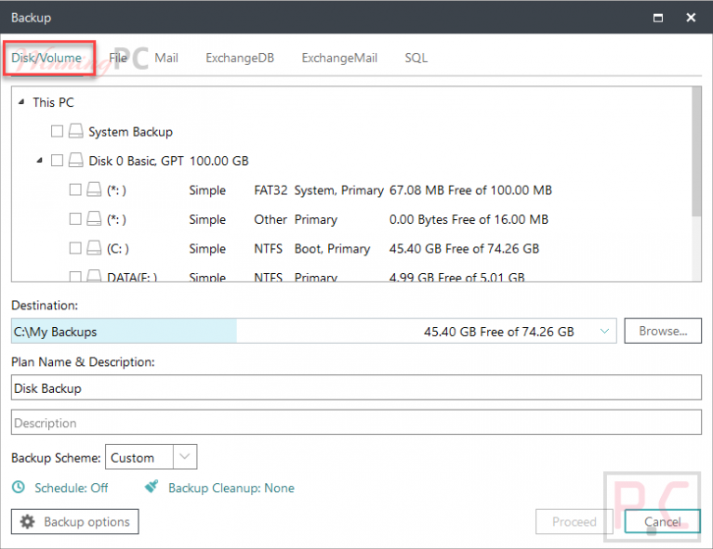The height and width of the screenshot is (549, 713).
Task: Click the '67.08 MB Free of 100.00 MB' text
Action: [x=470, y=190]
